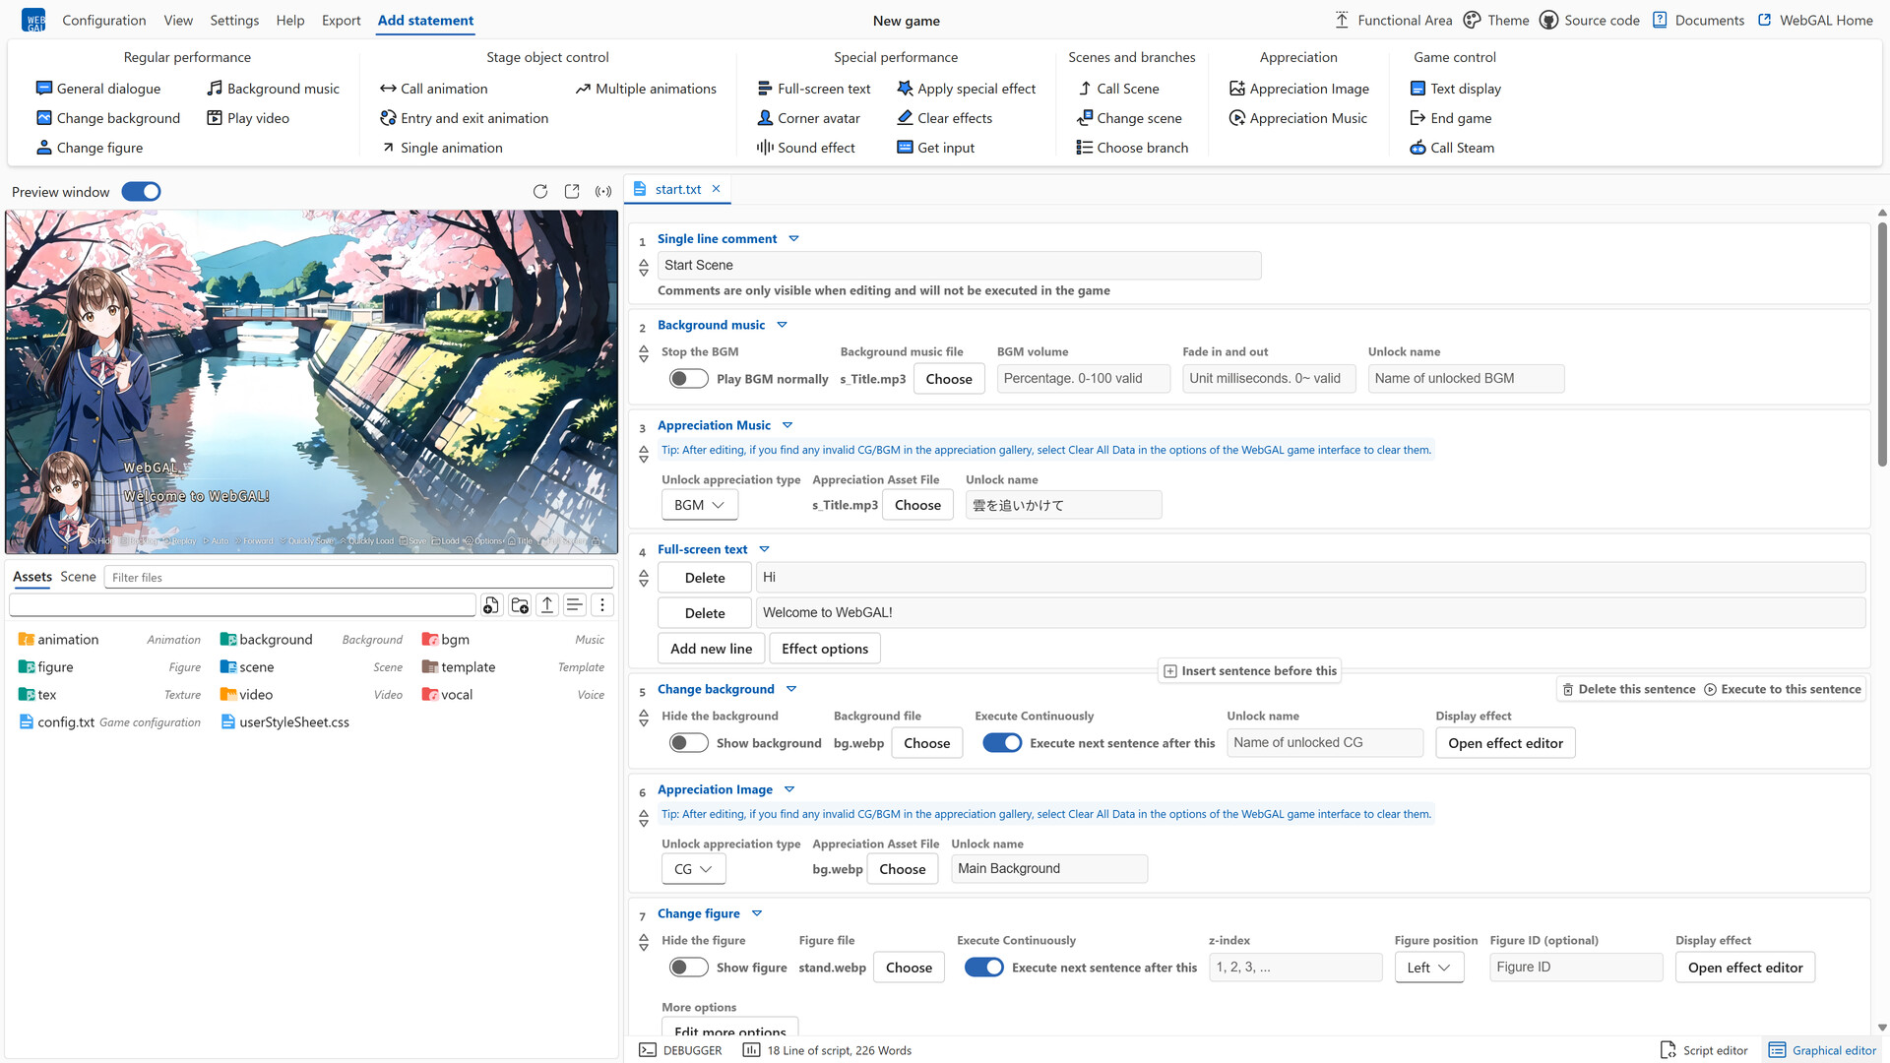Open the Configuration menu
Viewport: 1890px width, 1063px height.
(x=103, y=21)
